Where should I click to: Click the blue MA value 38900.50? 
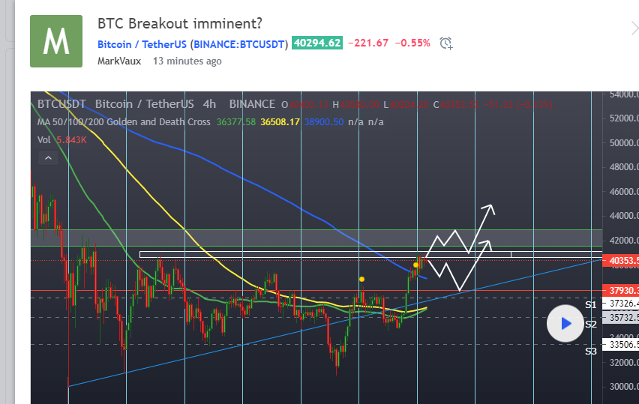tap(324, 121)
